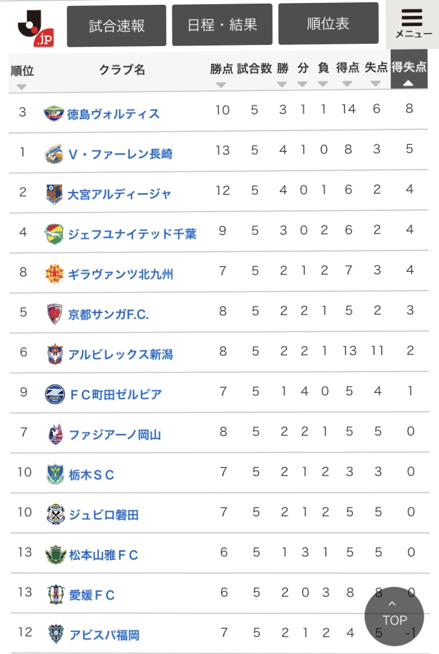
Task: Sort table by 得点 column arrow
Action: 347,84
